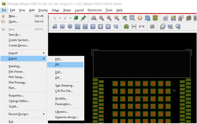The image size is (197, 124).
Task: Click the orange Refresh circle icon
Action: pos(140,18)
